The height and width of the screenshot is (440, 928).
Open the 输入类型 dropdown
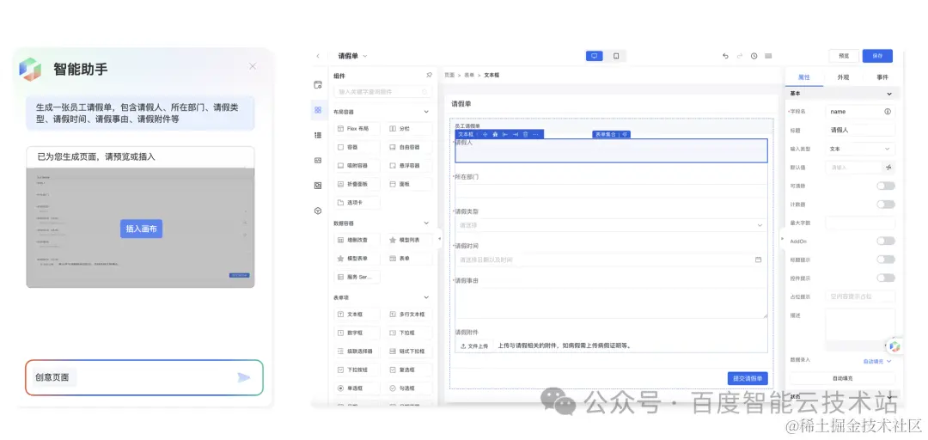tap(860, 149)
